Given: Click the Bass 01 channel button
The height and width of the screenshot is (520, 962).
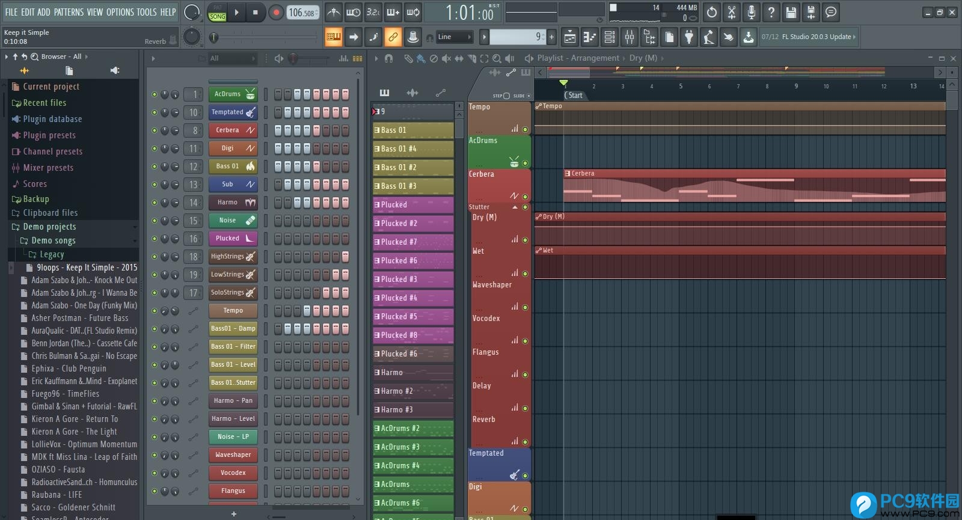Looking at the screenshot, I should tap(233, 167).
